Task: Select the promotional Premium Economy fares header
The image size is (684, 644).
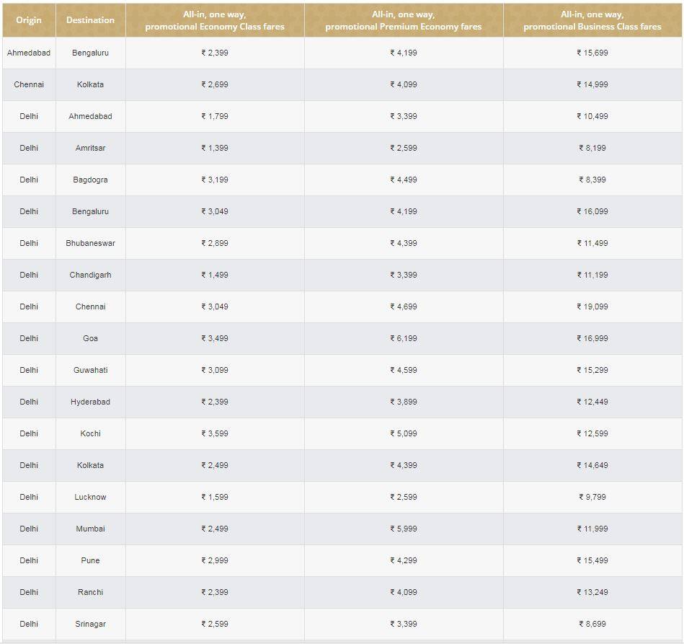Action: [404, 20]
